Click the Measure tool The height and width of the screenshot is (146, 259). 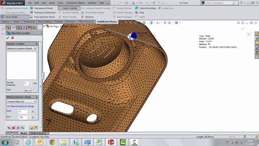click(x=87, y=17)
